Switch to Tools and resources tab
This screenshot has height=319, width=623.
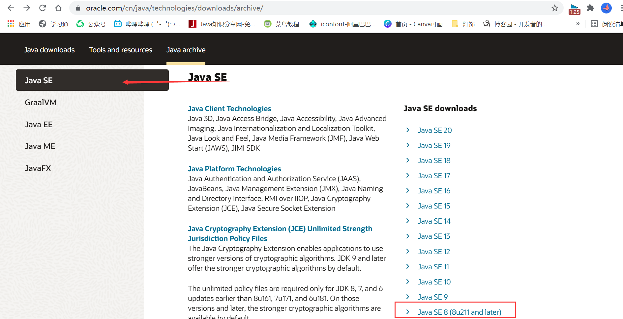(x=121, y=50)
